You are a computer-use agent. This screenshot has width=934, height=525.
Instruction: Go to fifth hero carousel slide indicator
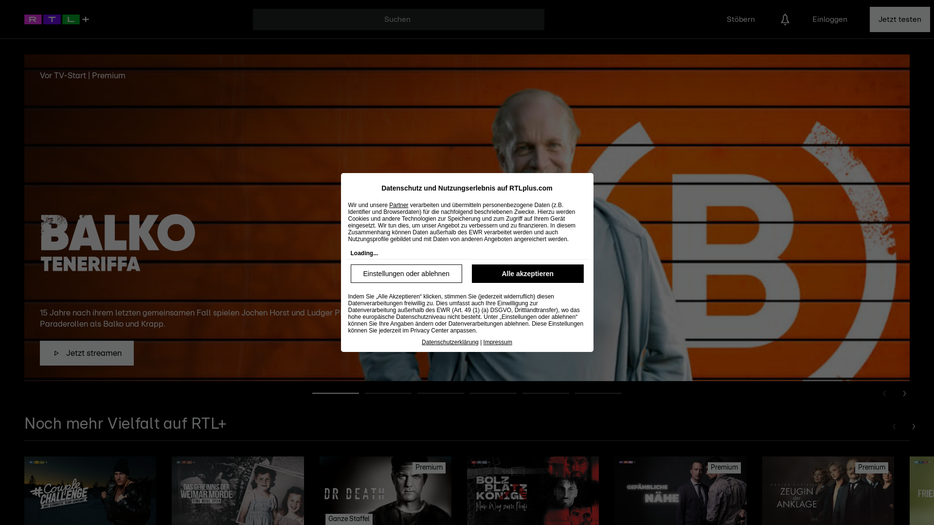[x=546, y=393]
